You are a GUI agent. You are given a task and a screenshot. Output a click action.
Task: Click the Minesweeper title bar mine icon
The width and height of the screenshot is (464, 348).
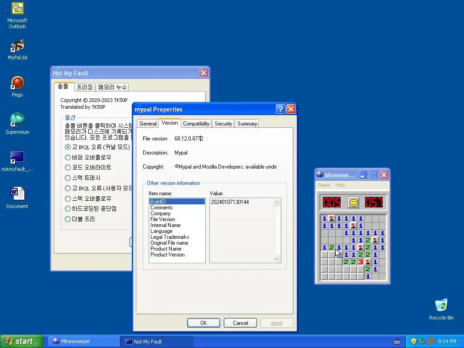(319, 174)
